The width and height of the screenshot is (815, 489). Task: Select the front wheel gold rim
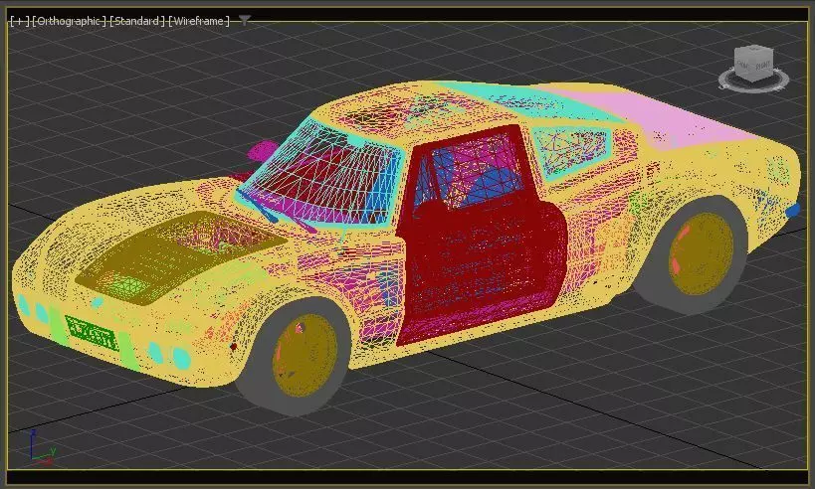click(x=305, y=355)
